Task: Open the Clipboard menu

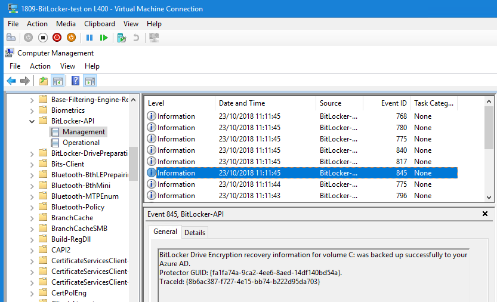Action: (99, 24)
